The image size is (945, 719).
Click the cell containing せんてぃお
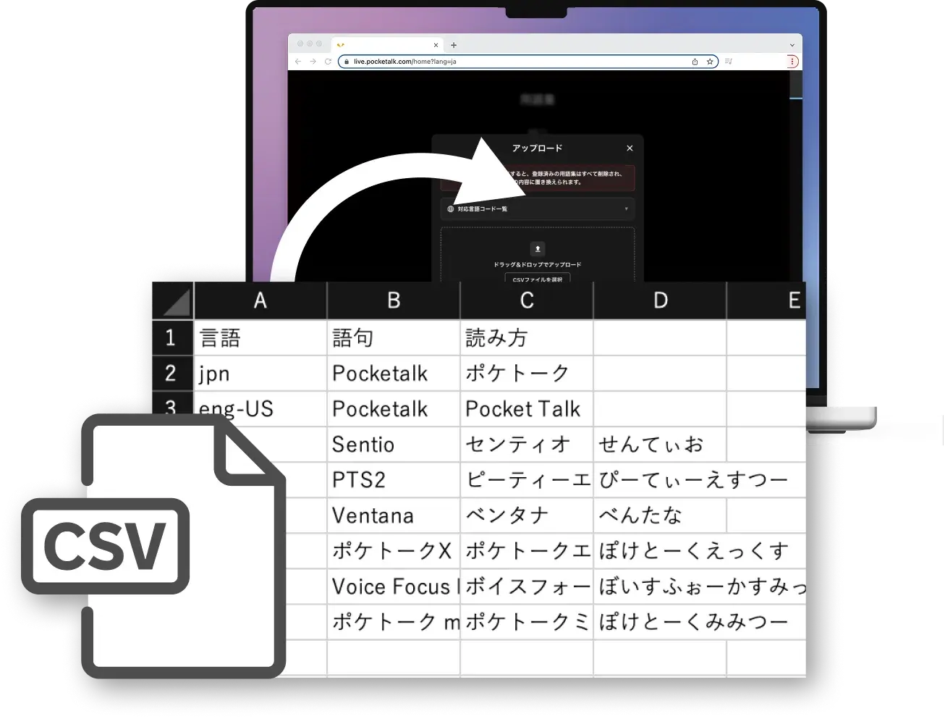(660, 444)
